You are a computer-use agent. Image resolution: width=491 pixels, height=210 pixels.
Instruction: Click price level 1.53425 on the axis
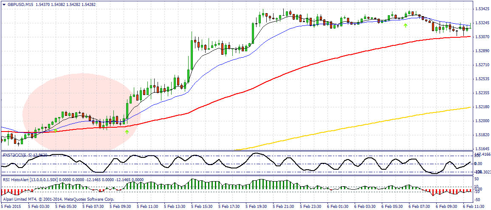pos(481,9)
